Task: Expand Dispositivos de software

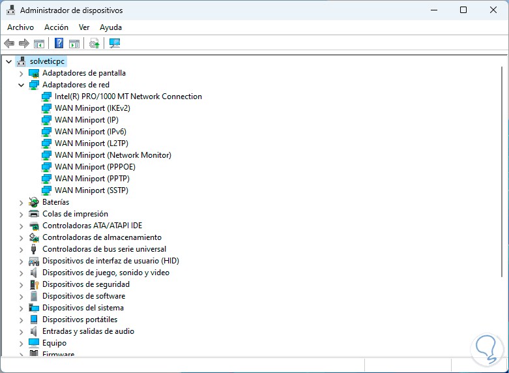Action: (22, 297)
